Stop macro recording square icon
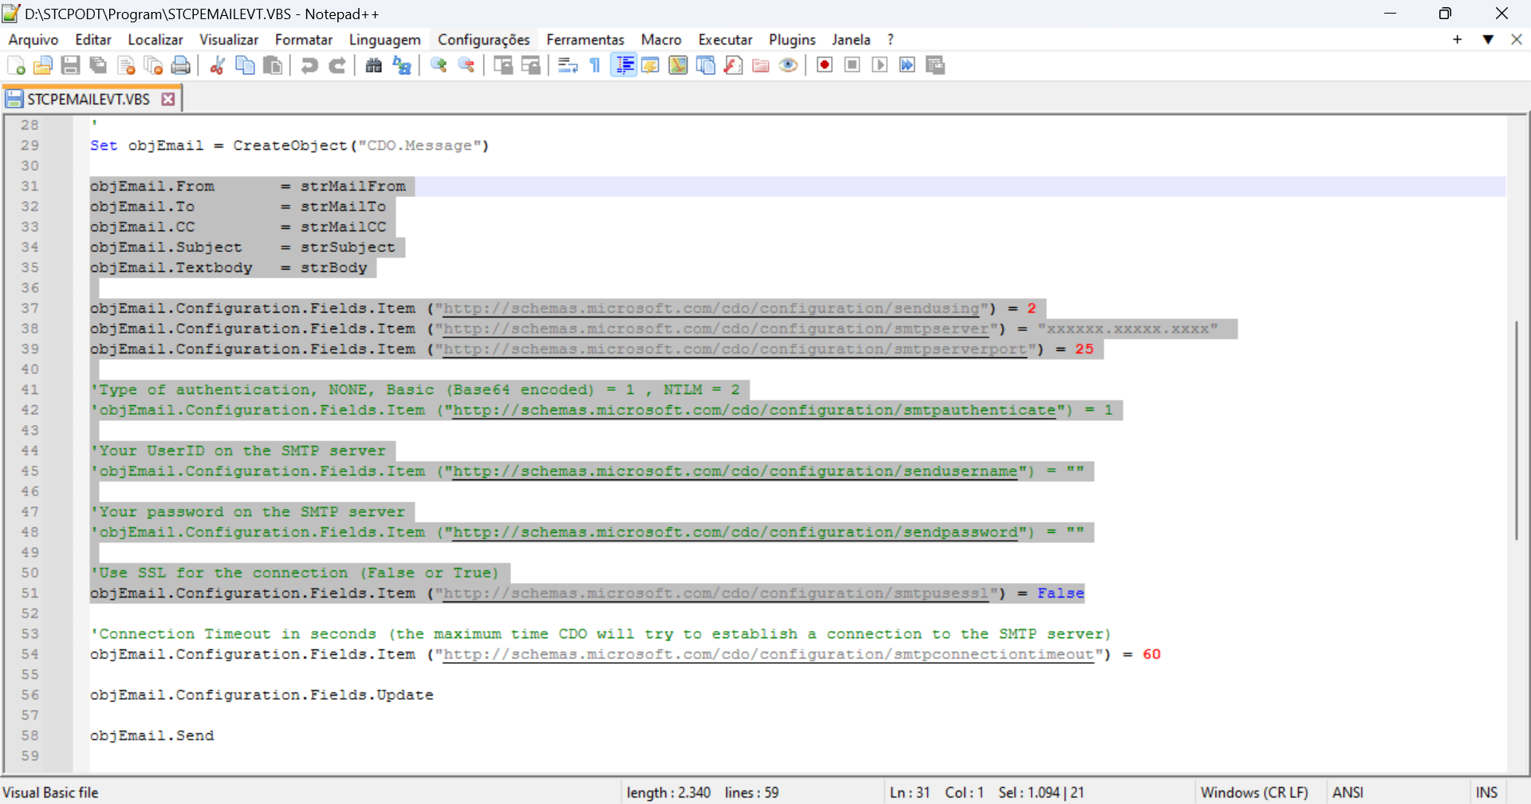This screenshot has width=1531, height=804. (x=852, y=65)
